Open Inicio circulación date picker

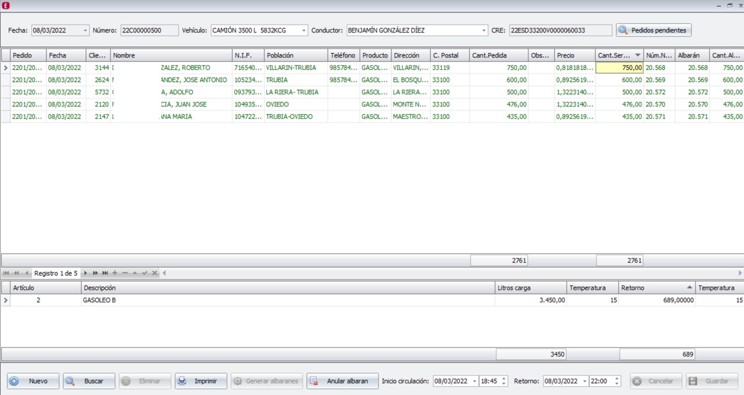click(x=474, y=381)
